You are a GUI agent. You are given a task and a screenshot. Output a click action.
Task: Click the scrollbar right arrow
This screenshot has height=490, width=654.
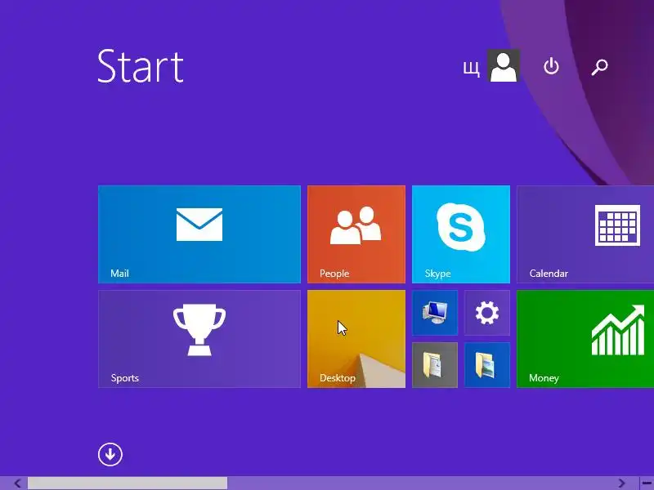pyautogui.click(x=621, y=483)
